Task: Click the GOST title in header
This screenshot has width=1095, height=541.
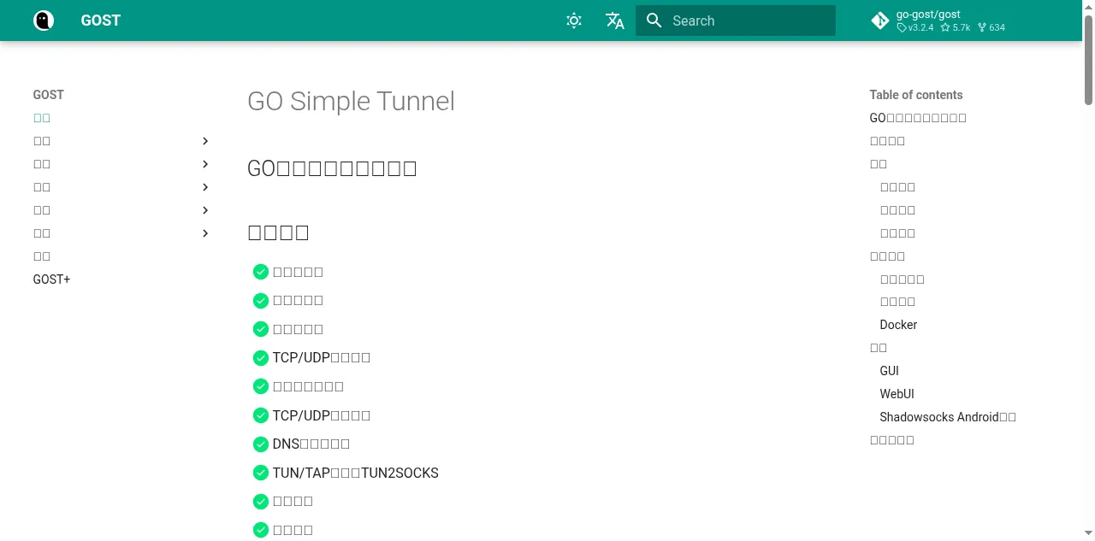Action: tap(101, 21)
